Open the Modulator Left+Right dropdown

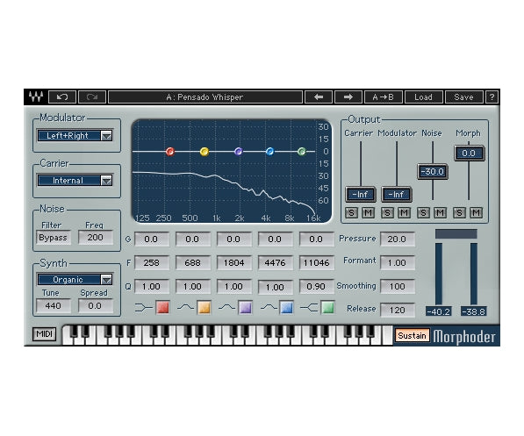[x=75, y=136]
